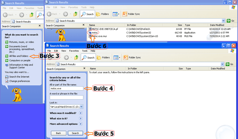Expand 'When was it modified?' section

(81, 113)
